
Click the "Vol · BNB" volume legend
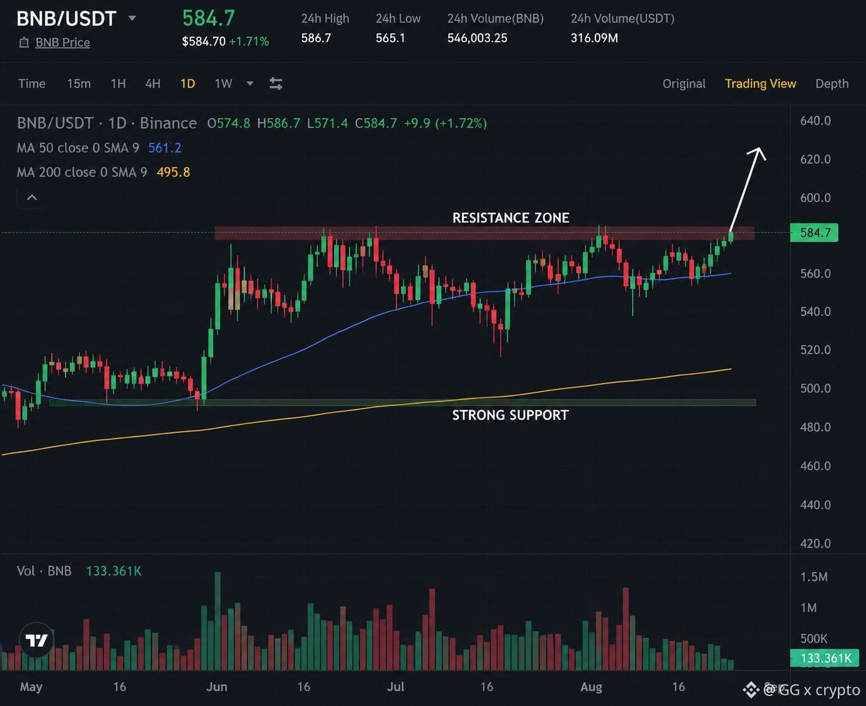[44, 571]
